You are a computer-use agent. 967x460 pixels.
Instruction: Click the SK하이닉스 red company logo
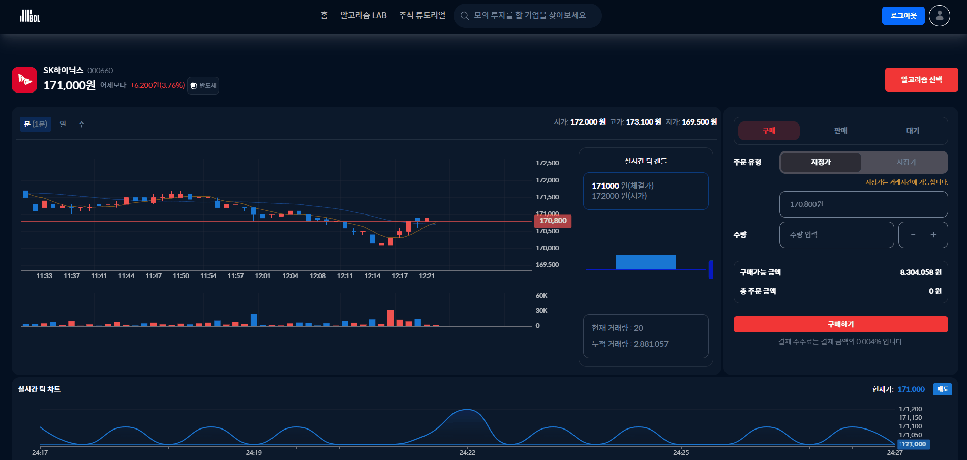24,79
